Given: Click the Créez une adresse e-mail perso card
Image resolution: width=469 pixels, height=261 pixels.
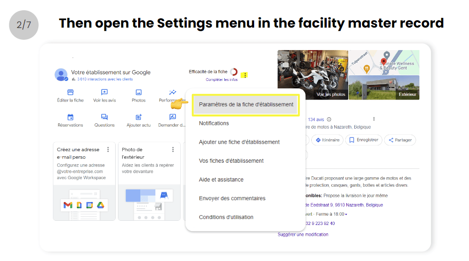Looking at the screenshot, I should (84, 181).
